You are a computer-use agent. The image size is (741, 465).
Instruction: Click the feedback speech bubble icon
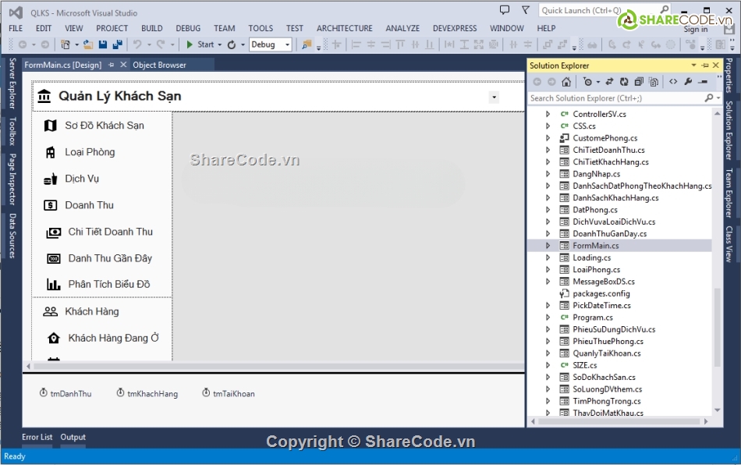(505, 10)
